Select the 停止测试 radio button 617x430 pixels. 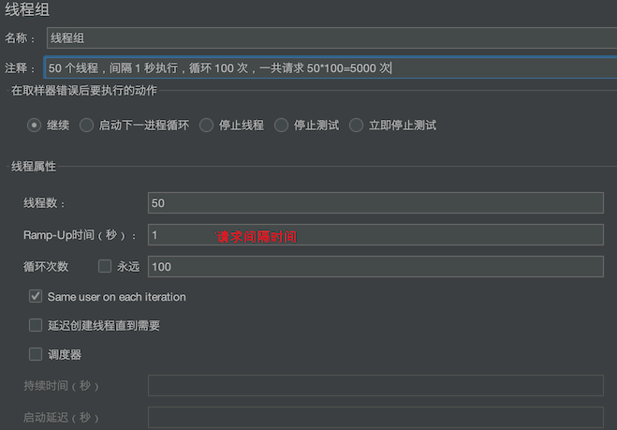pos(281,126)
